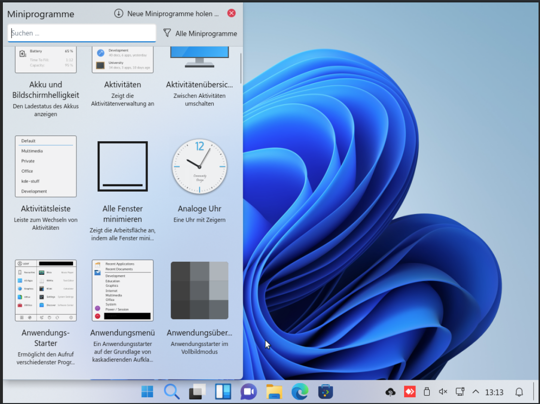Click the cloud update tray icon
The width and height of the screenshot is (540, 404).
390,392
